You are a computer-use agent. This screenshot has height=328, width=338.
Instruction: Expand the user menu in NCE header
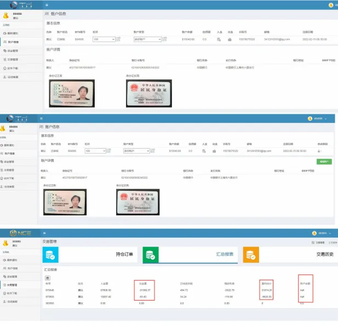coord(322,233)
